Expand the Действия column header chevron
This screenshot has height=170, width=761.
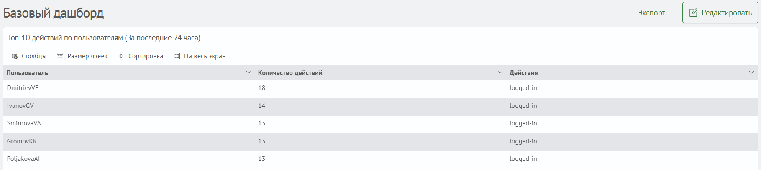[751, 72]
